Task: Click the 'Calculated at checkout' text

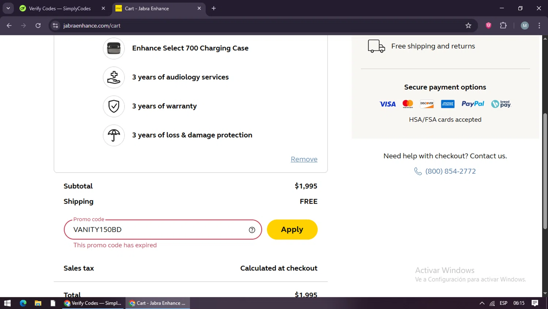Action: coord(279,268)
